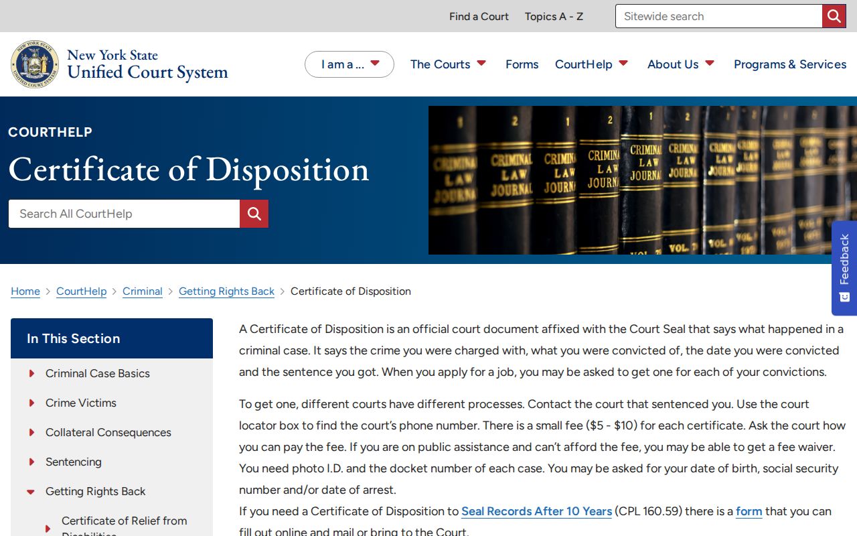
Task: Open Crime Victims sidebar item
Action: pos(81,403)
